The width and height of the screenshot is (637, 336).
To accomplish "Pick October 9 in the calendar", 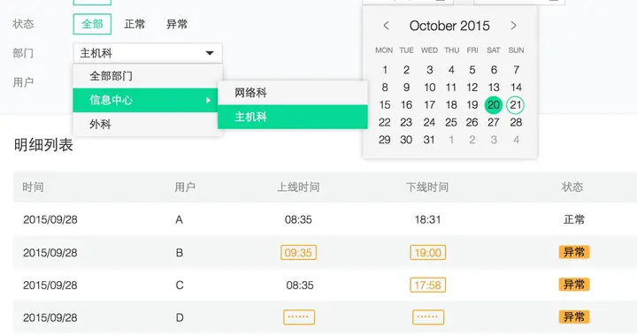I will (x=406, y=88).
